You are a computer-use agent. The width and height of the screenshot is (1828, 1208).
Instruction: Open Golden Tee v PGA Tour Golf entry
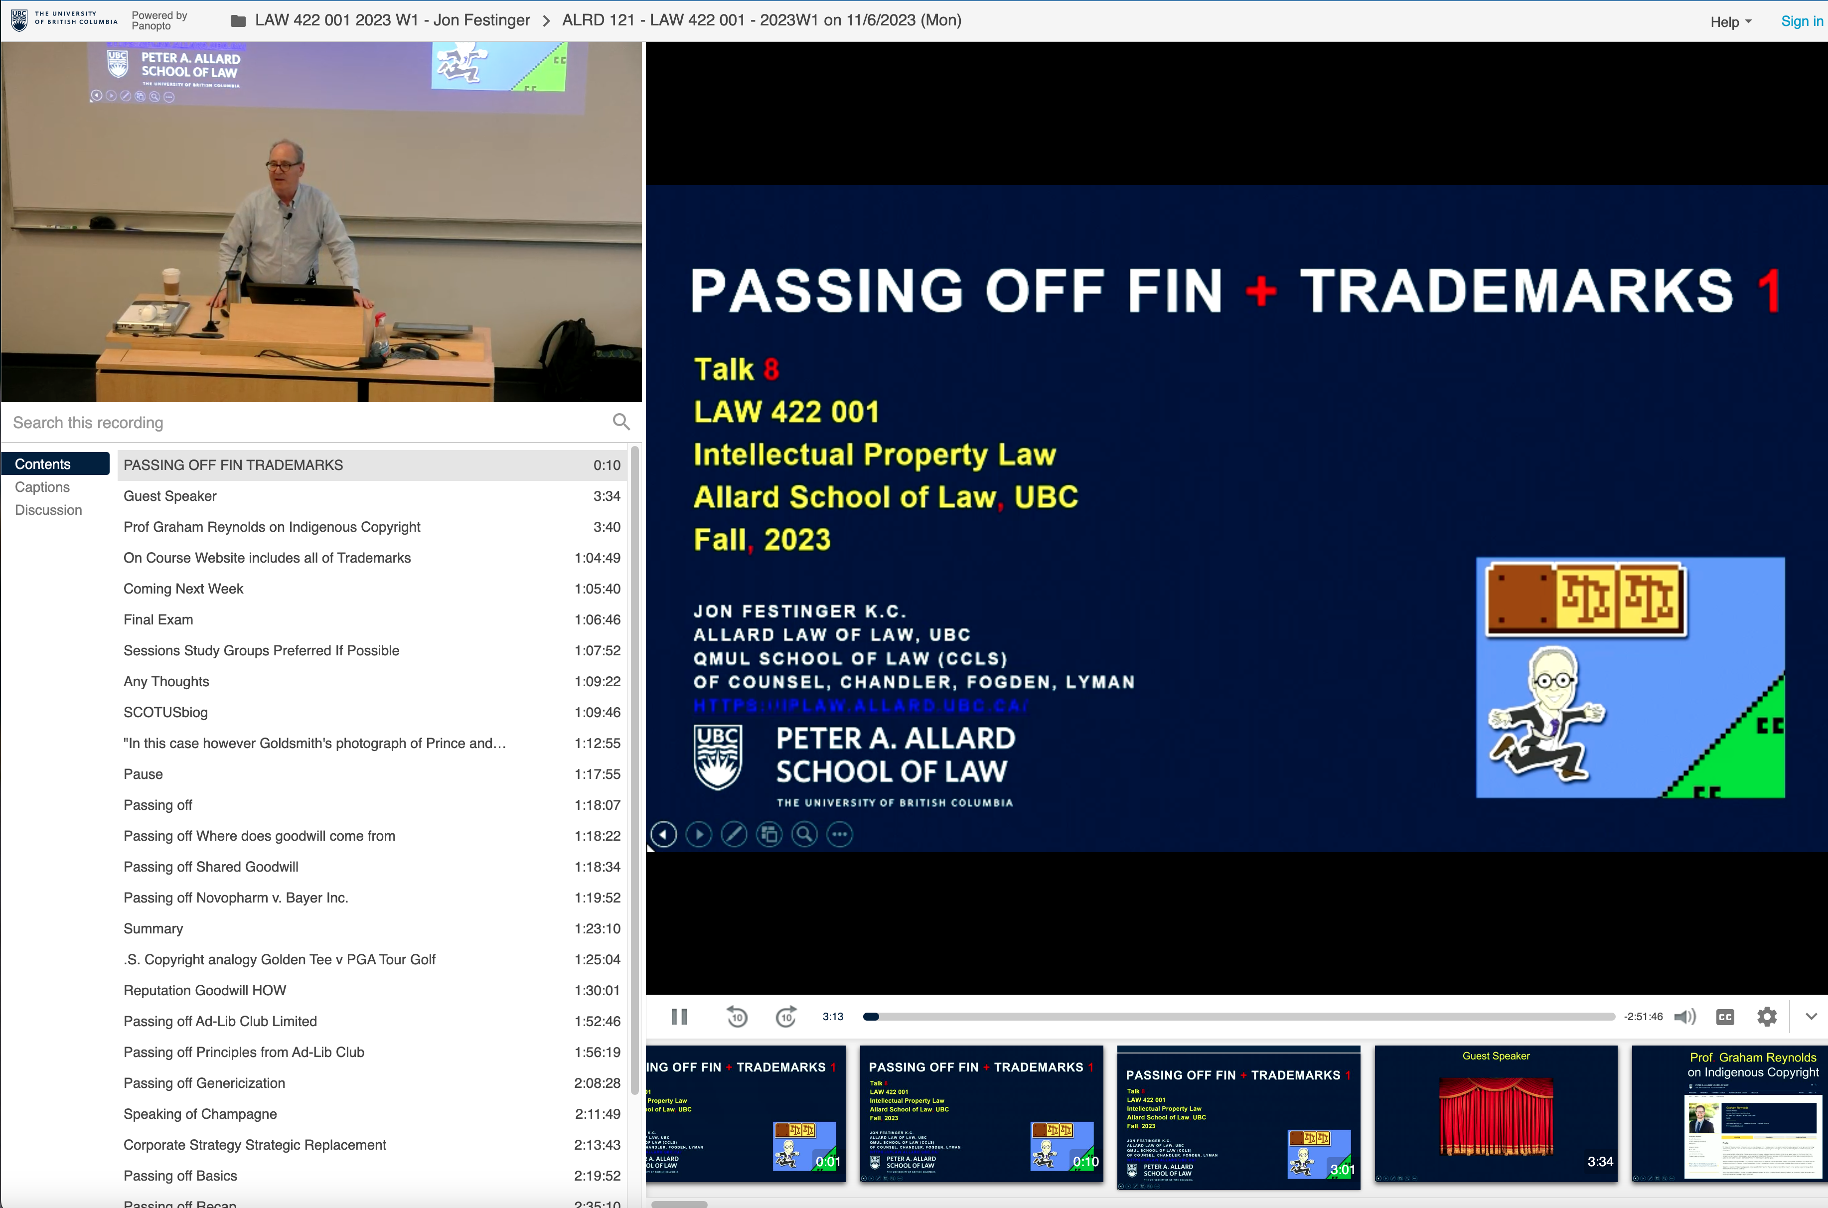[372, 959]
